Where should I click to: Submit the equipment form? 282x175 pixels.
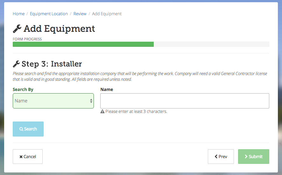[254, 157]
